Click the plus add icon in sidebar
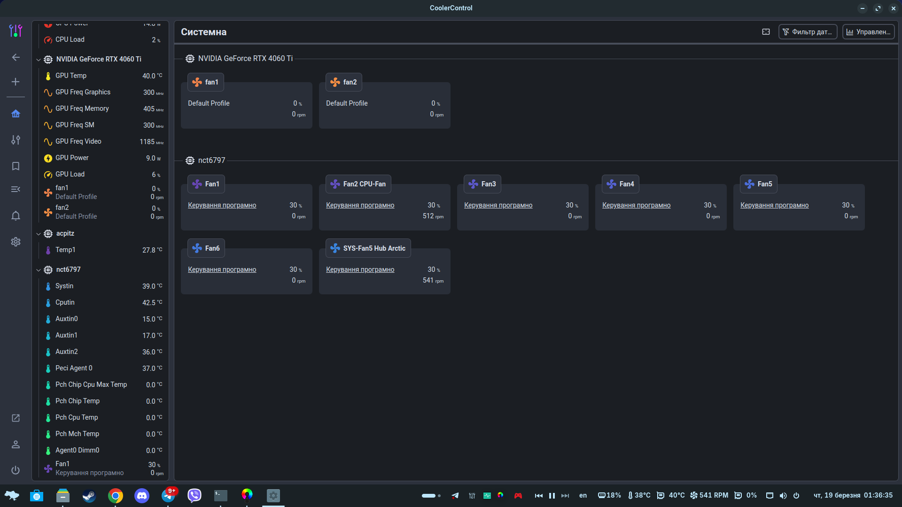This screenshot has height=507, width=902. (x=16, y=82)
